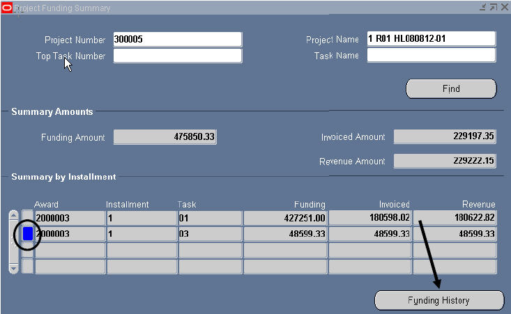Click the Project Name field

(431, 39)
